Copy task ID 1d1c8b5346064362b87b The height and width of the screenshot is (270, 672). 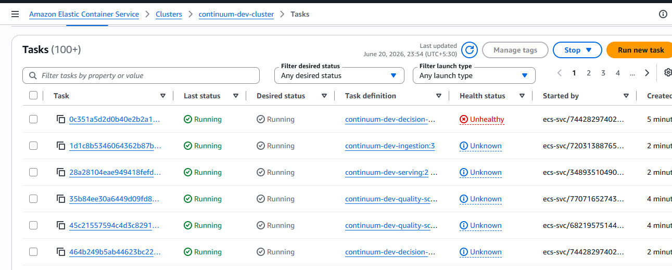[61, 146]
